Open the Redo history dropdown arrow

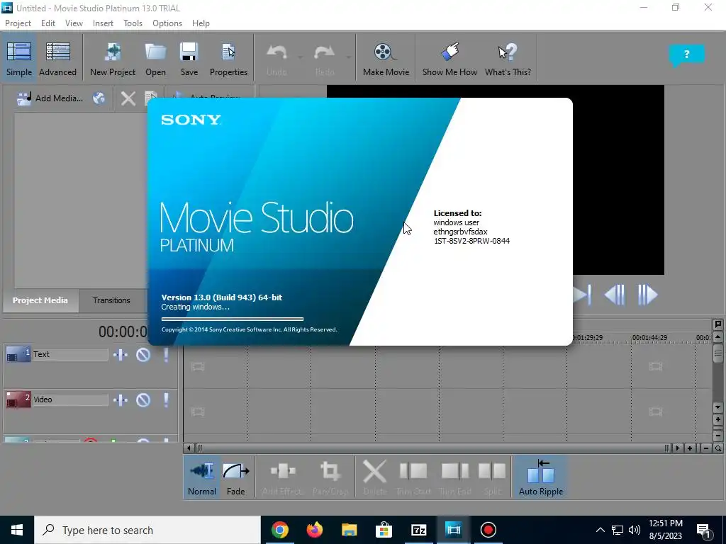(x=348, y=57)
